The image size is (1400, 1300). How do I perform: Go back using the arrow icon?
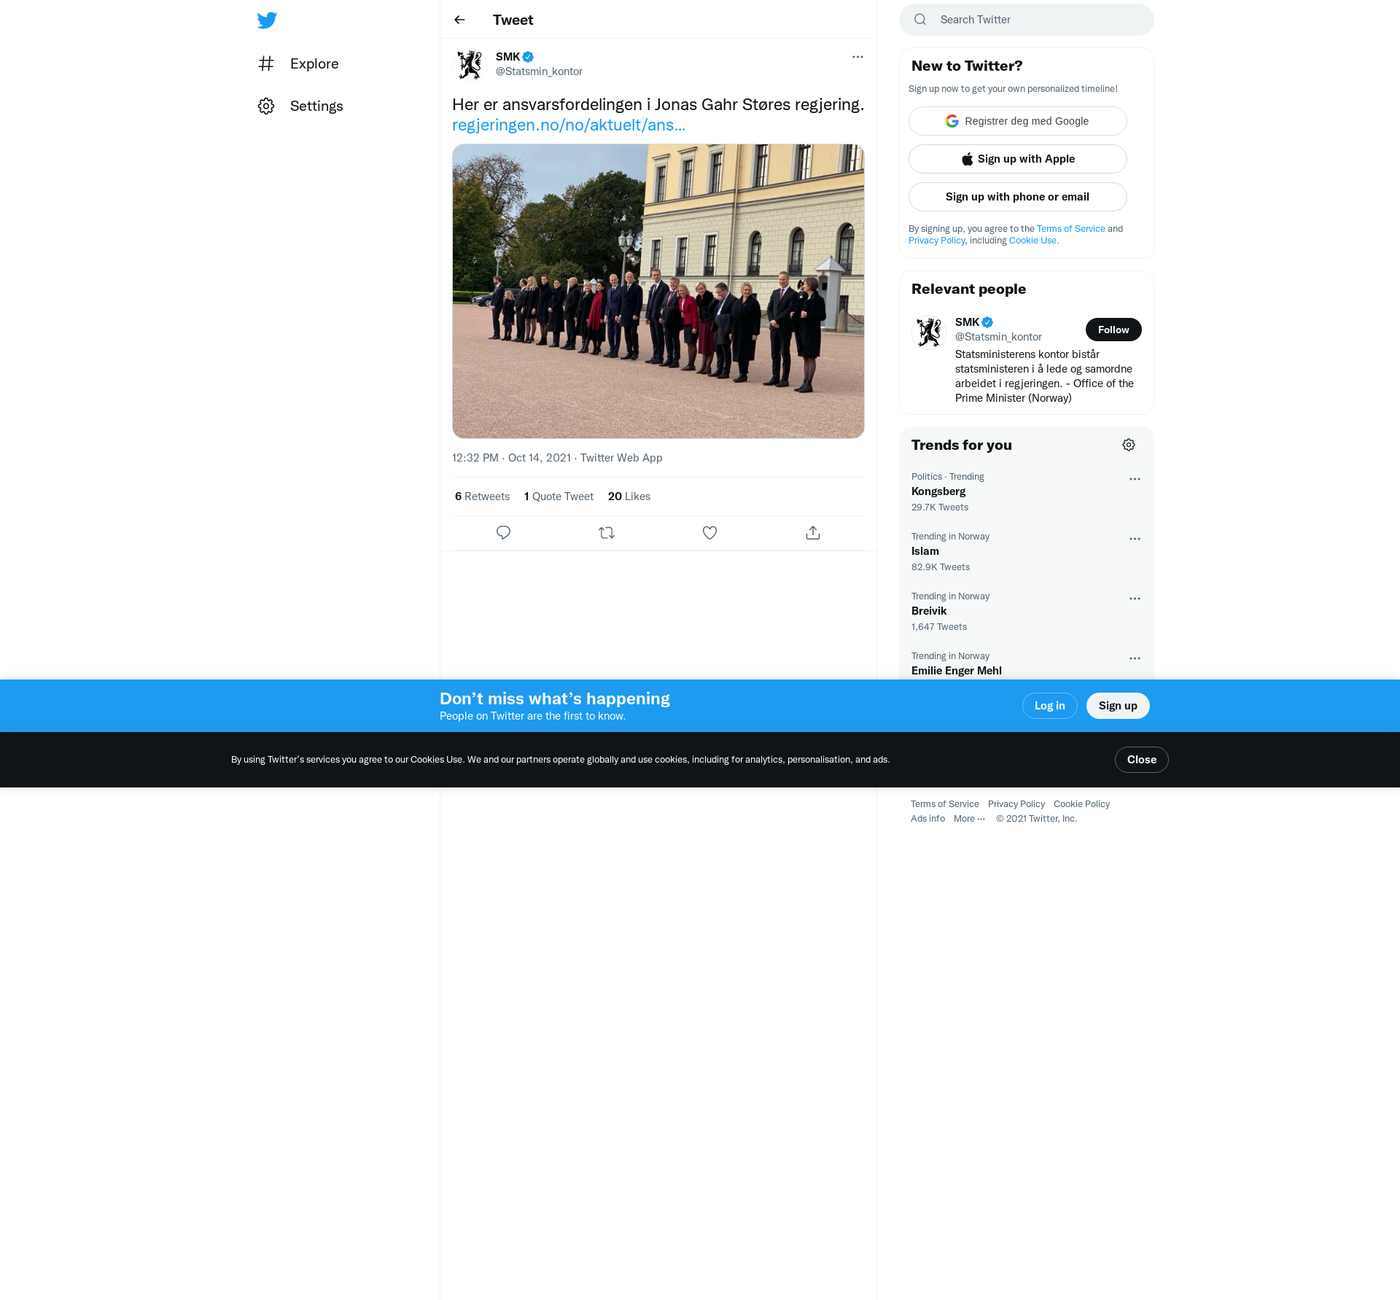pyautogui.click(x=459, y=20)
